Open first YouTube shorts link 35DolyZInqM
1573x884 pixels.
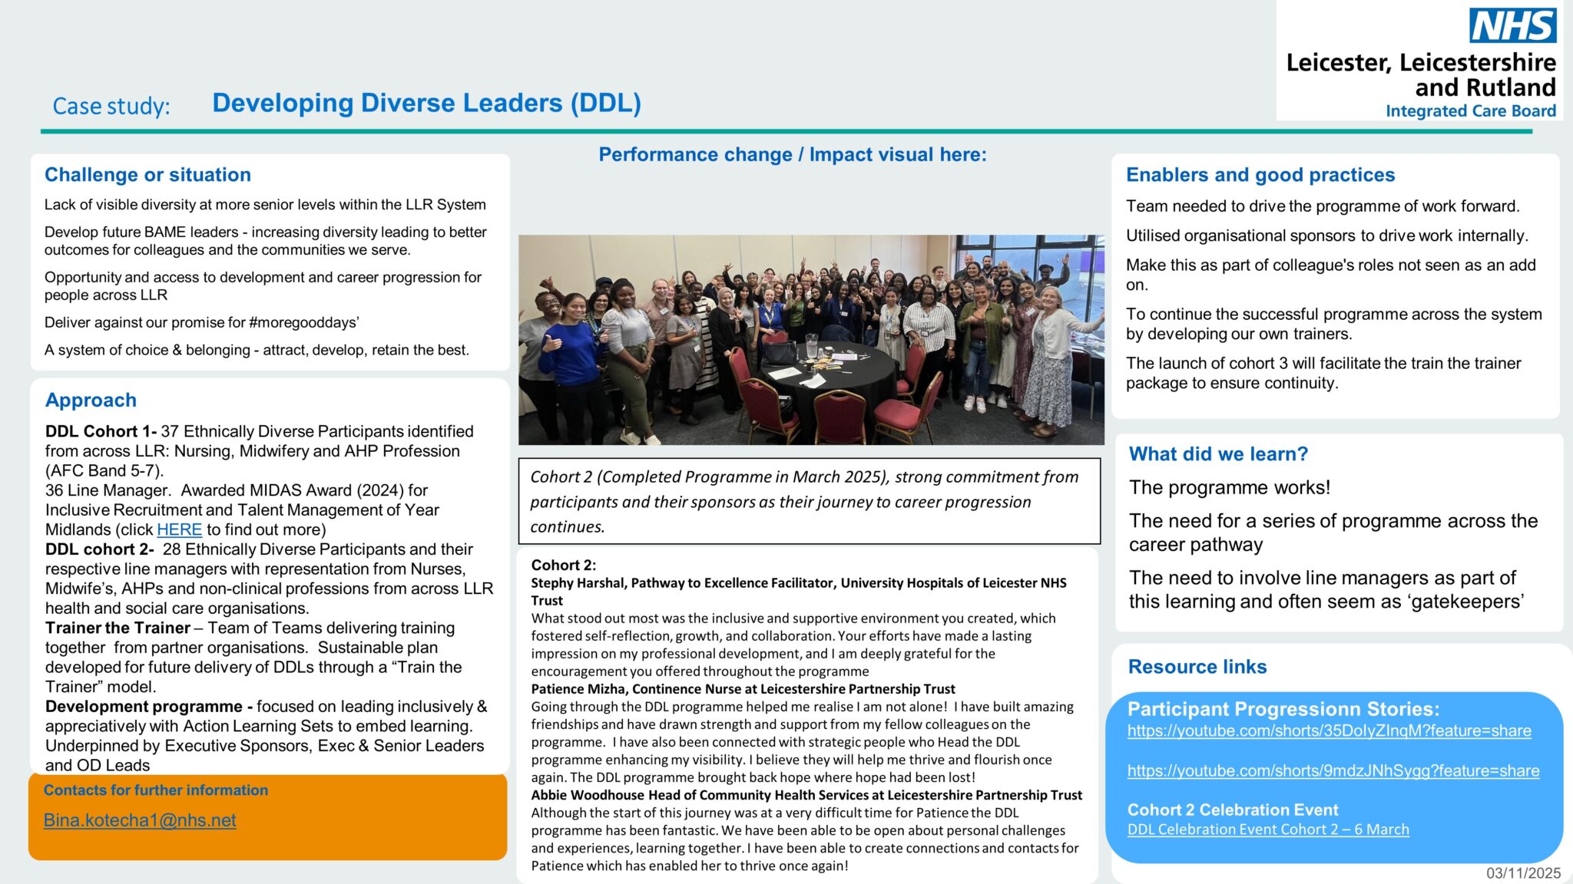coord(1329,731)
